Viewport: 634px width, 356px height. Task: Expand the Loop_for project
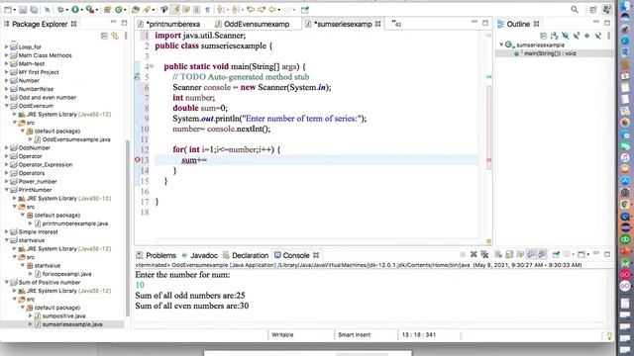[7, 46]
